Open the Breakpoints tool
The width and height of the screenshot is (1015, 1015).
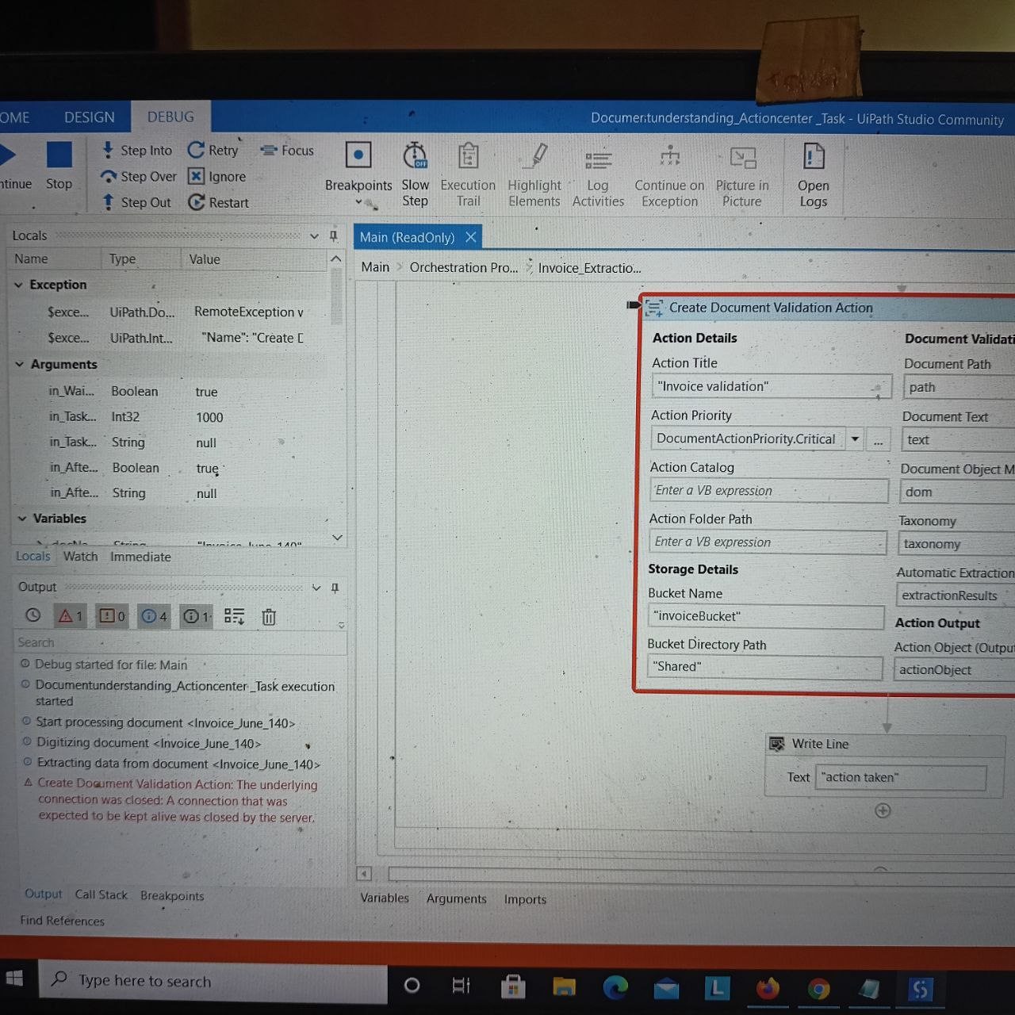click(358, 167)
